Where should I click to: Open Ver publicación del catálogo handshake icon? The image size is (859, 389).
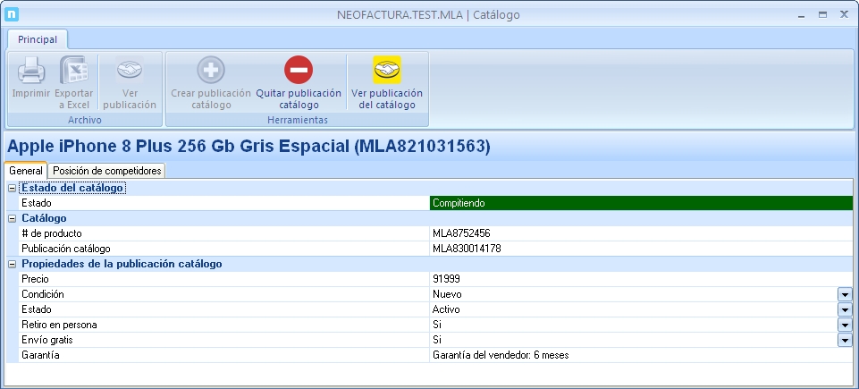[387, 70]
